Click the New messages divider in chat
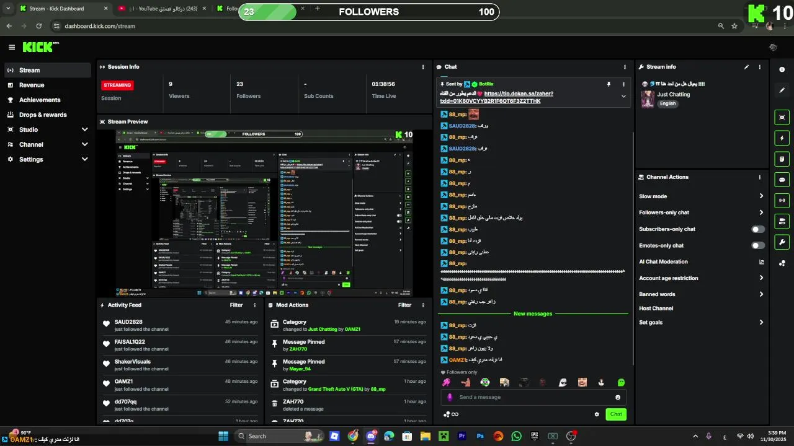This screenshot has height=446, width=794. coord(533,313)
